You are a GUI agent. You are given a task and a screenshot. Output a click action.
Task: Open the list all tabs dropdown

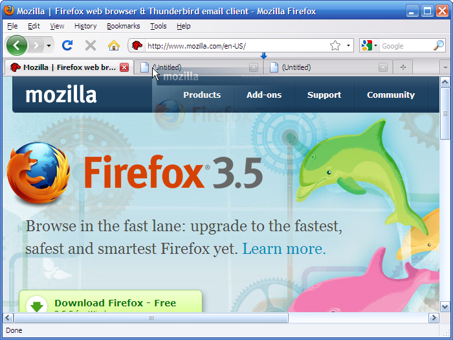pos(445,67)
